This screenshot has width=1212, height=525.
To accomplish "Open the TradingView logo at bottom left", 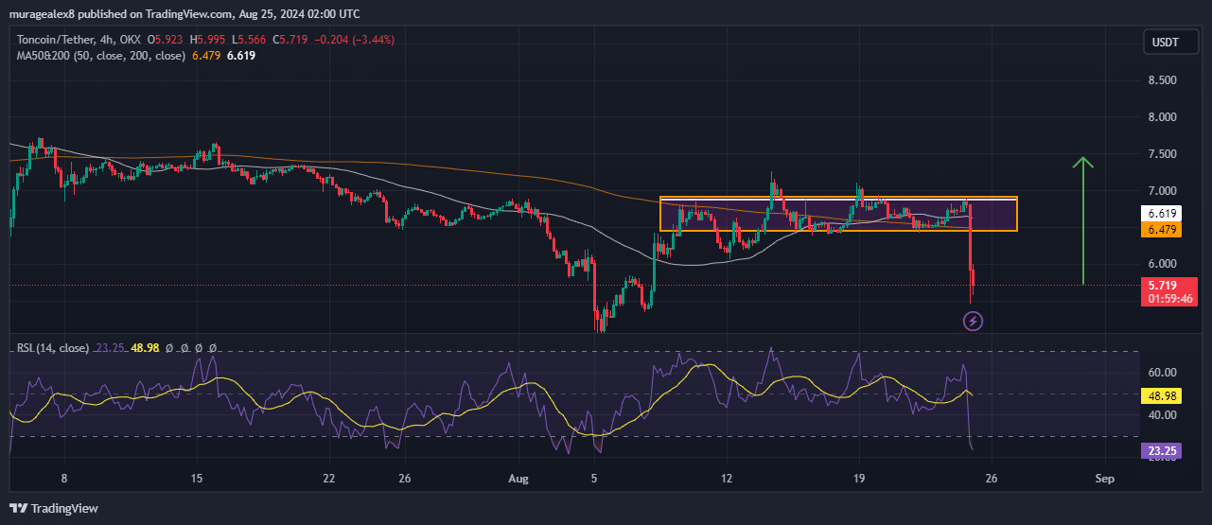I will [x=55, y=508].
